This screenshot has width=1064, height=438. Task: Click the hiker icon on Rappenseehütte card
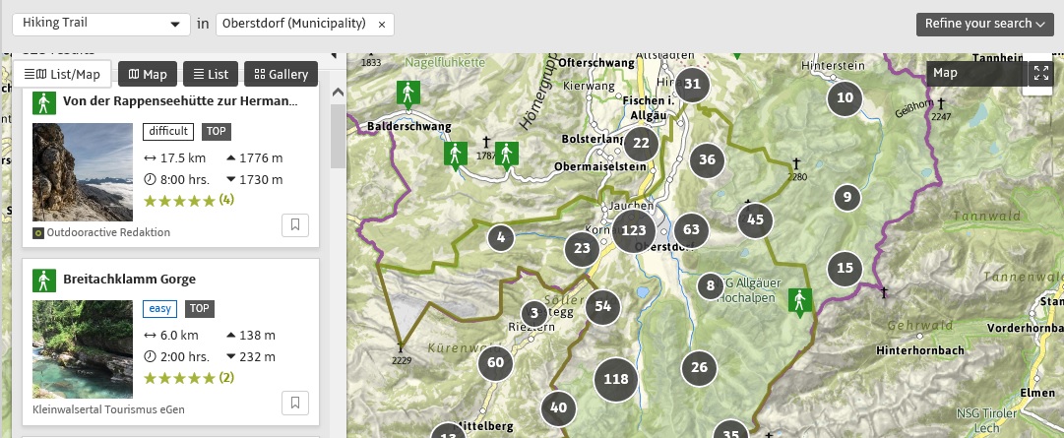coord(44,102)
